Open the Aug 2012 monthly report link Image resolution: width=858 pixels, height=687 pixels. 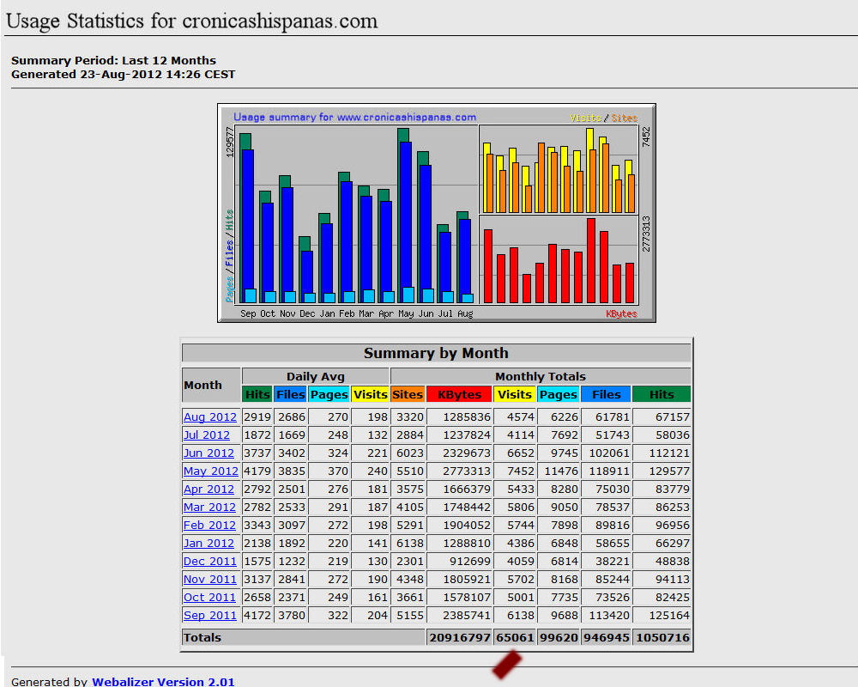(209, 416)
